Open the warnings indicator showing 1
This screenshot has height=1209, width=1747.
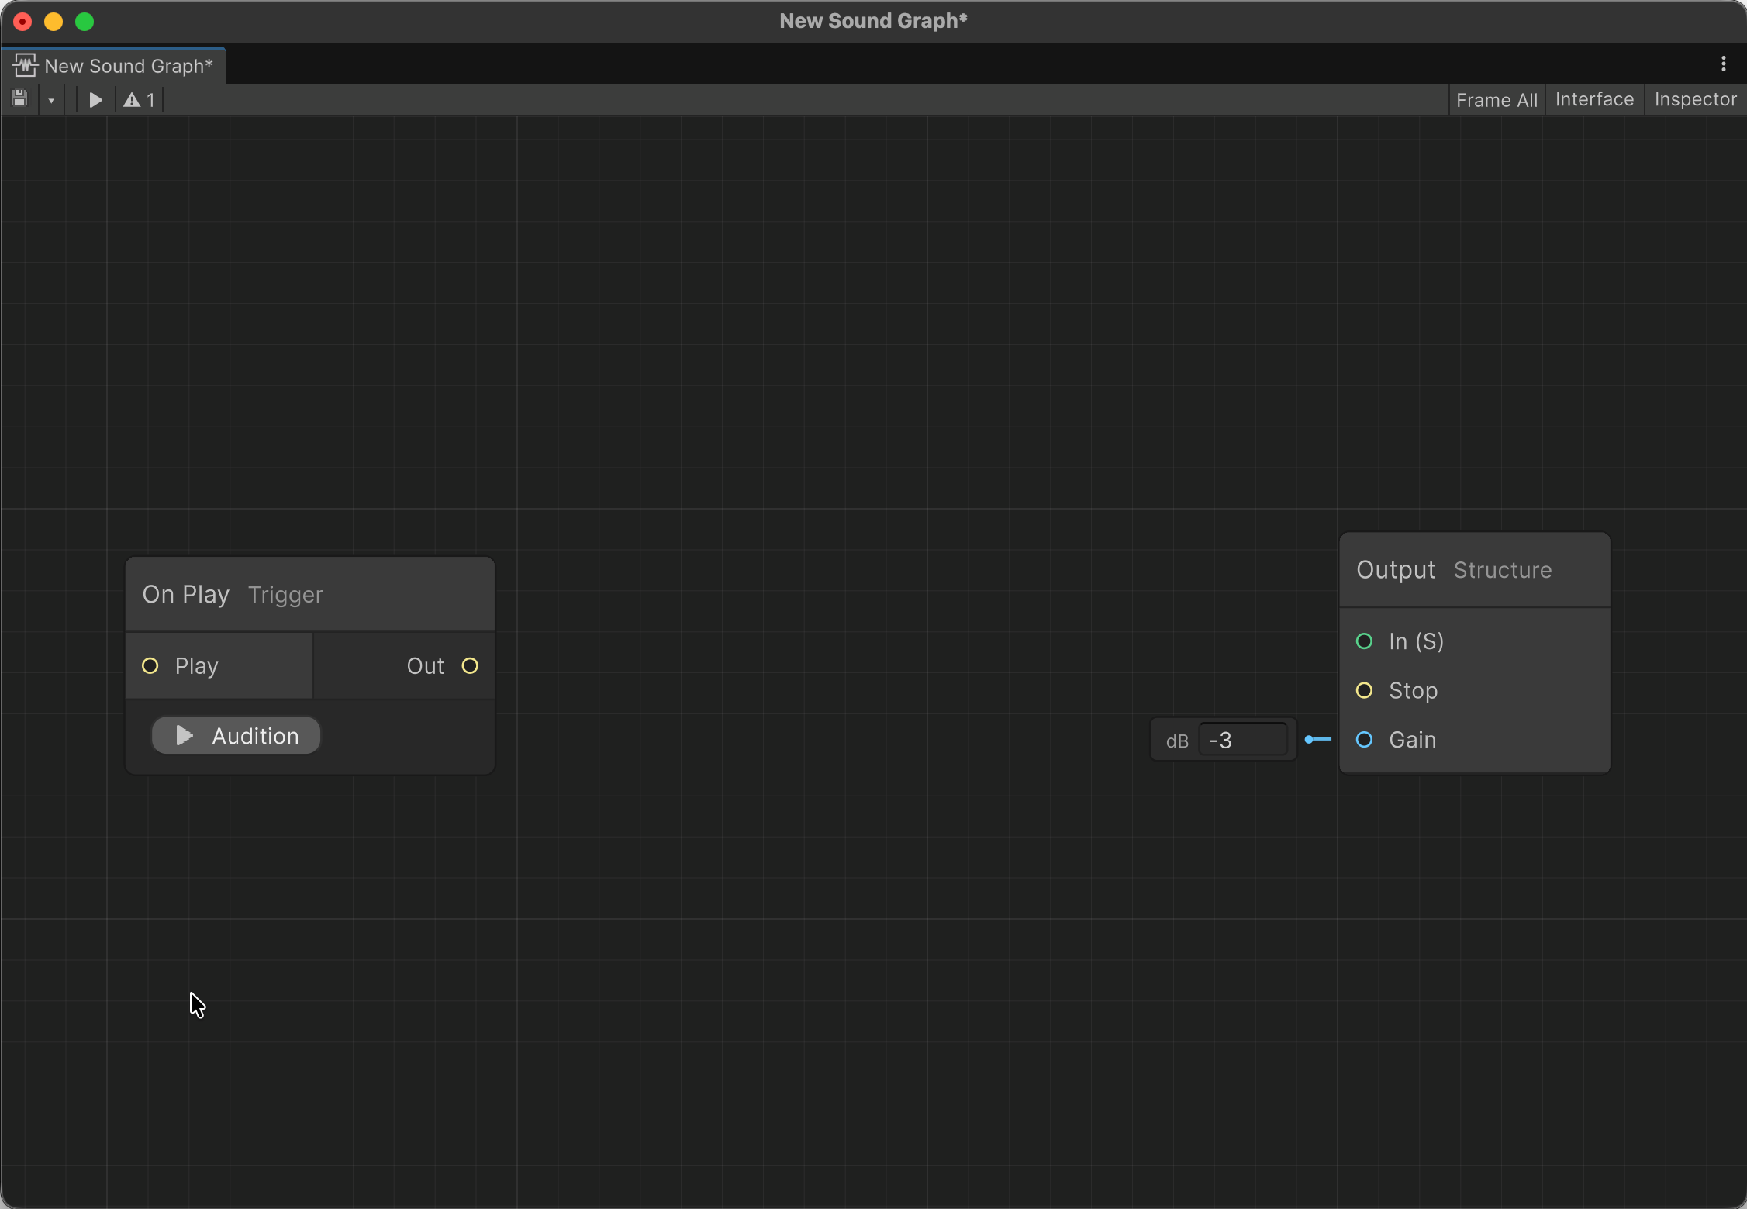click(x=140, y=100)
